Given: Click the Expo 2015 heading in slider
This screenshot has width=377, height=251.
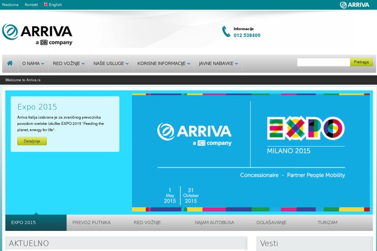Looking at the screenshot, I should 37,107.
